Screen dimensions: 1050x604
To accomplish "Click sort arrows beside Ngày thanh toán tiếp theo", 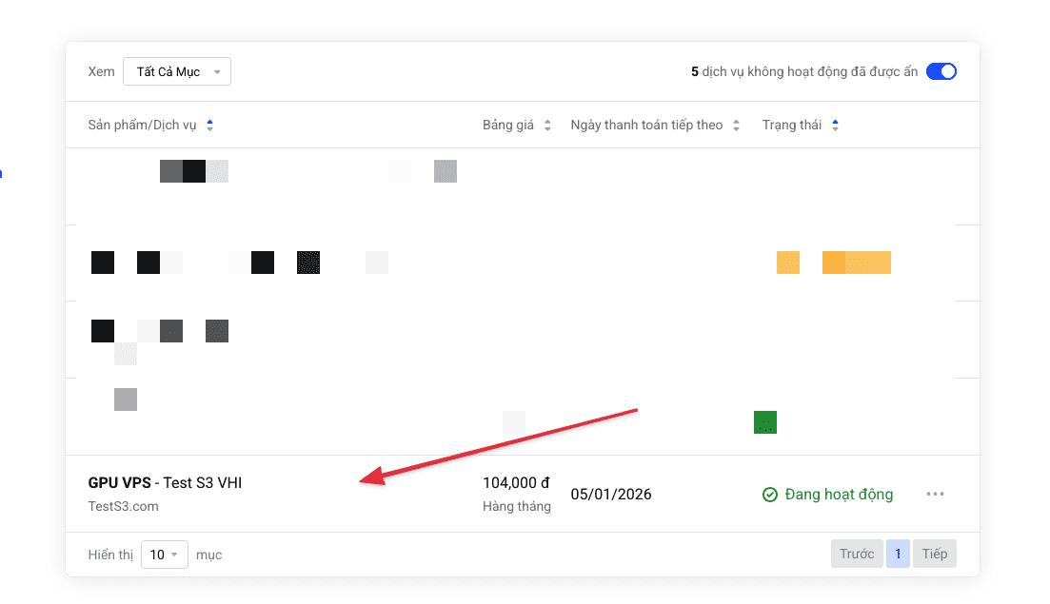I will pos(736,126).
